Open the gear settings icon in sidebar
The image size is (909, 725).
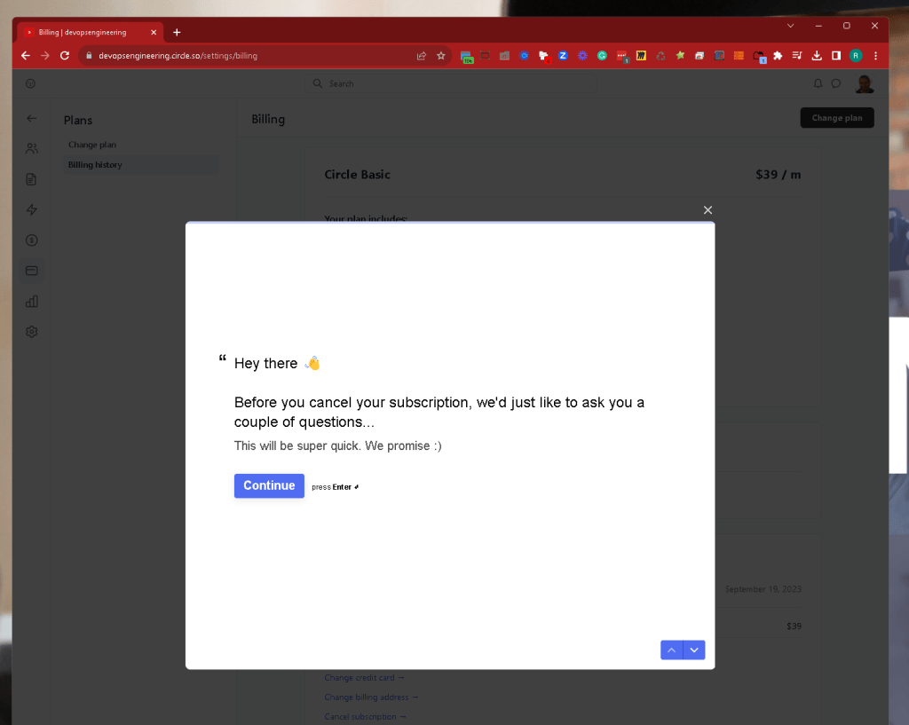(32, 332)
